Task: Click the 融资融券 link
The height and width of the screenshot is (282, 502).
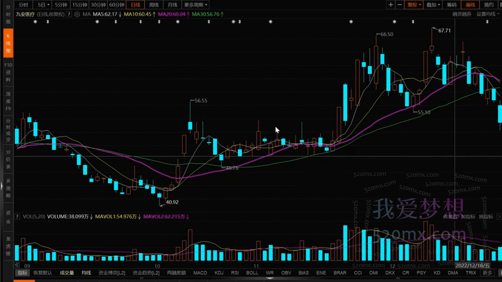Action: pos(462,14)
